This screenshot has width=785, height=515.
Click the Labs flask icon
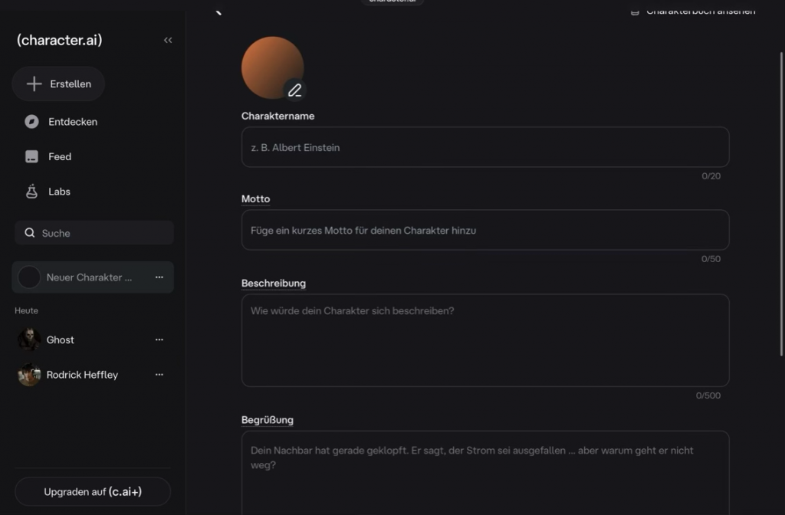[x=31, y=192]
